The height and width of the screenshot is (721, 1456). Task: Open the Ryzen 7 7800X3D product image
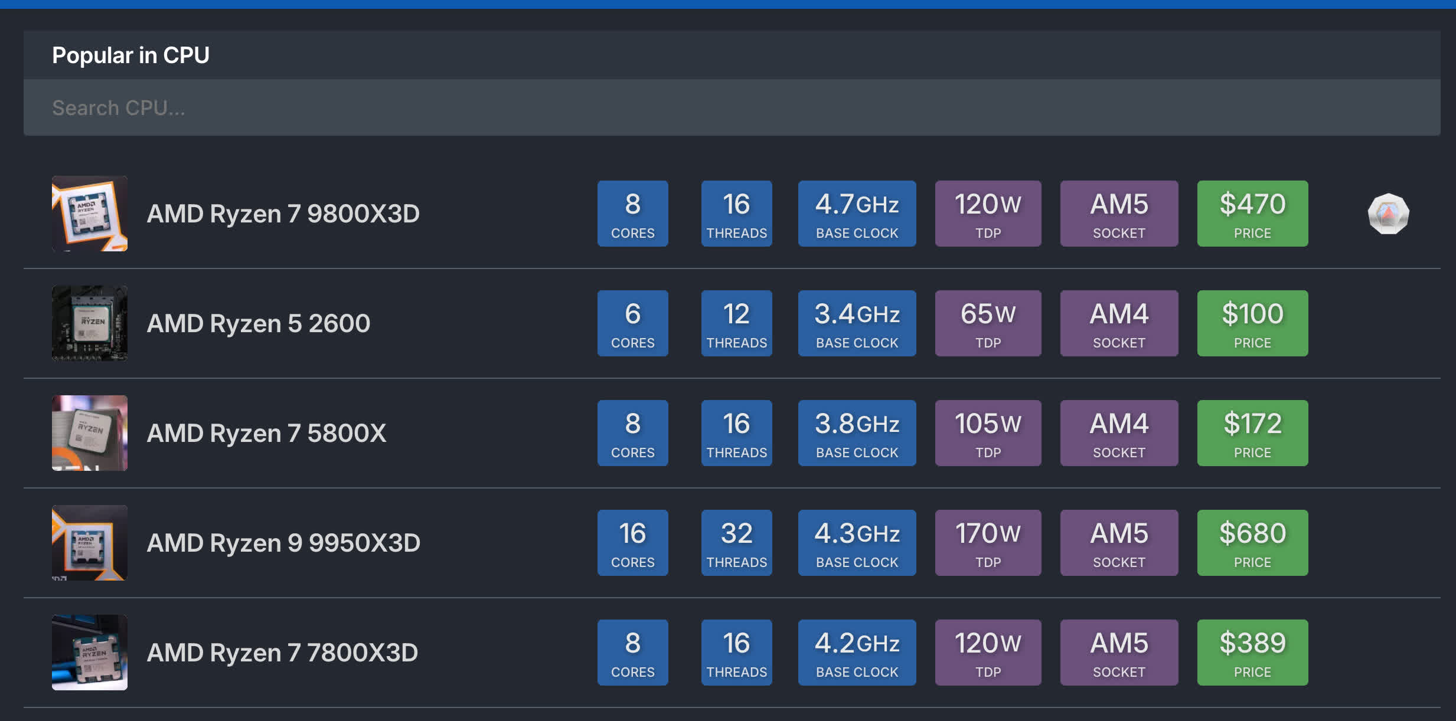click(90, 653)
